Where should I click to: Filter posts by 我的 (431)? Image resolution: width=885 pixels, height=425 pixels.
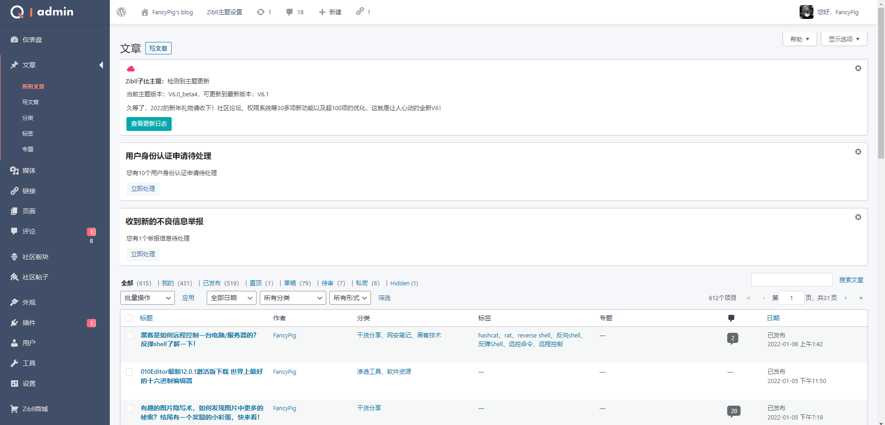pos(177,283)
